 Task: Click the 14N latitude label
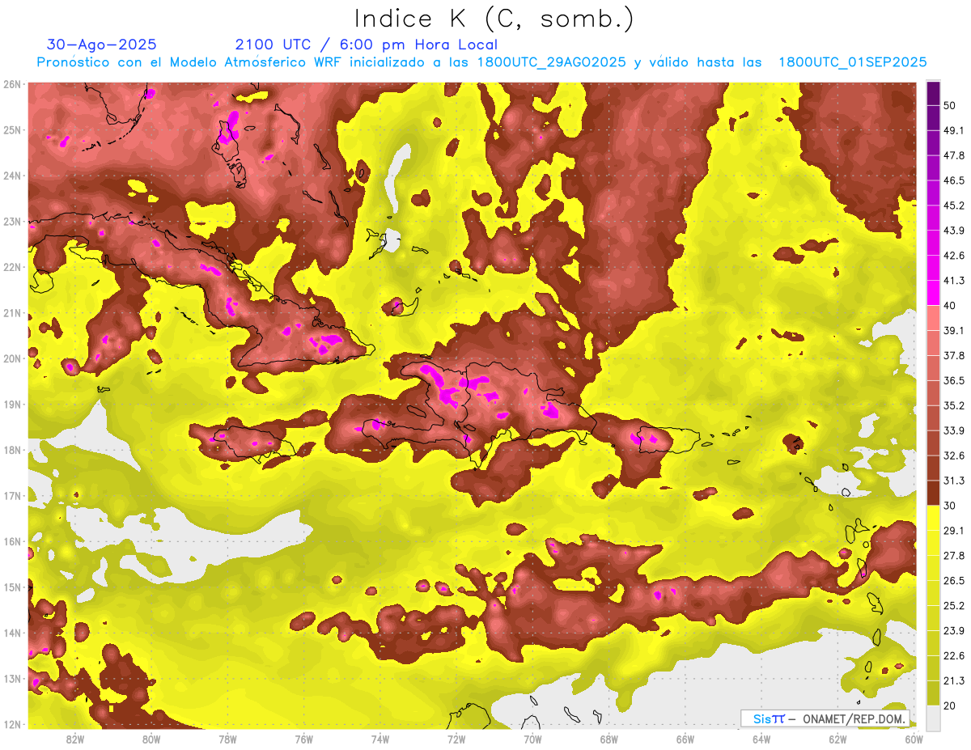(12, 633)
